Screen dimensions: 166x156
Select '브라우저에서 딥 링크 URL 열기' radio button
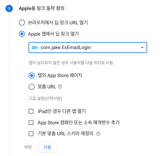pos(22,23)
